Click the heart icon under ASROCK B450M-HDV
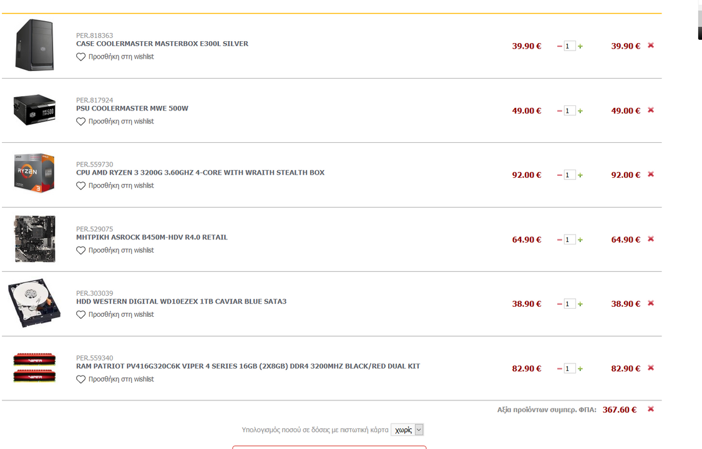Screen dimensions: 702x449 tap(80, 251)
